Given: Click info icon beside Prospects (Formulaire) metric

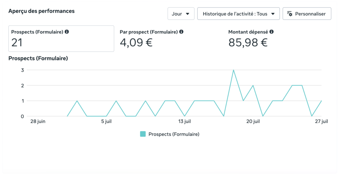Looking at the screenshot, I should click(x=67, y=32).
